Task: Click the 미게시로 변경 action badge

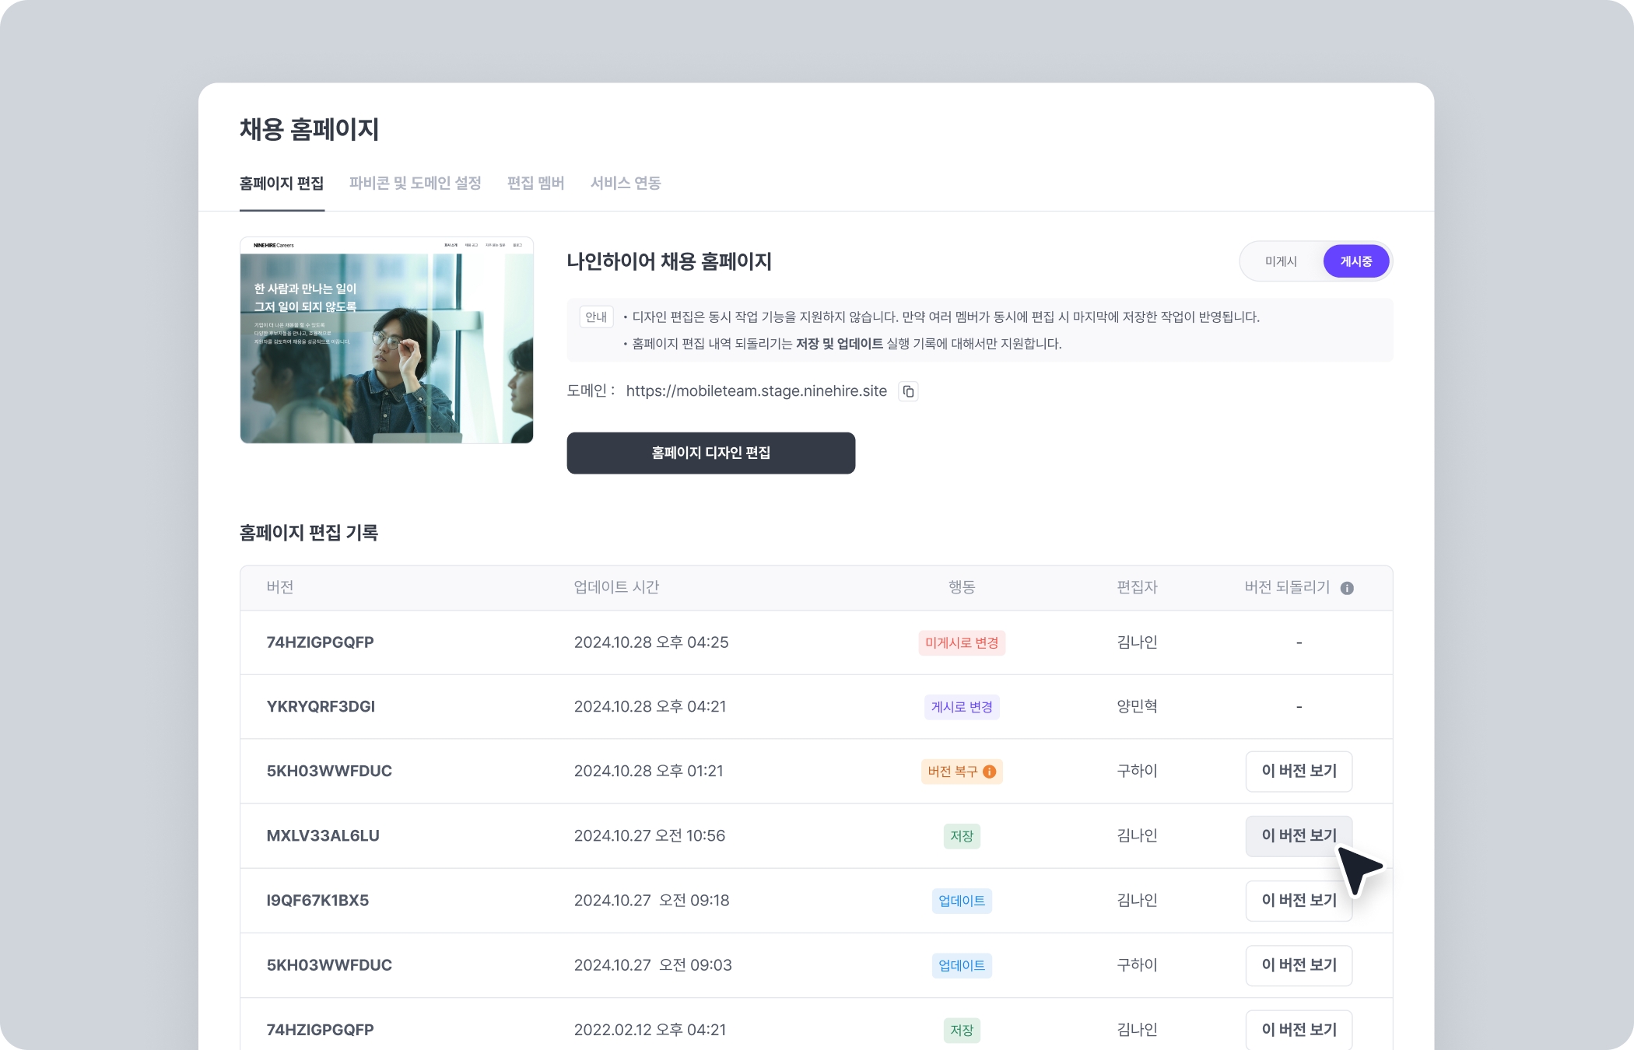Action: coord(961,642)
